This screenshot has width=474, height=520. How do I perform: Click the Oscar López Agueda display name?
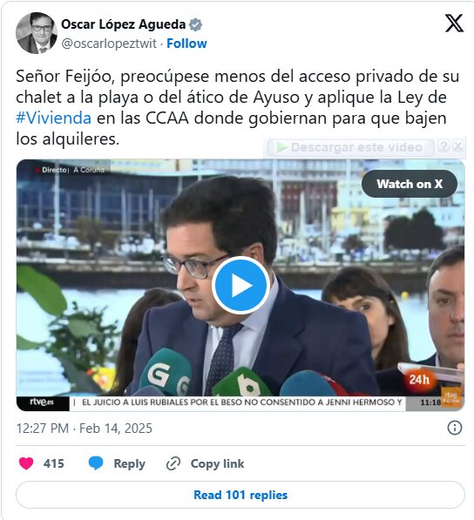pos(123,24)
